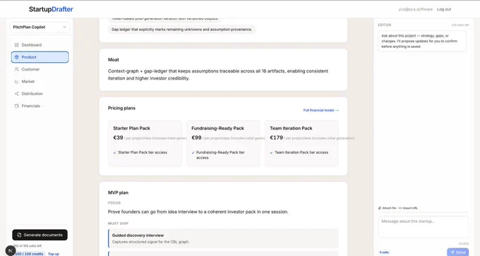480x256 pixels.
Task: Go to the Customer section
Action: [x=40, y=69]
